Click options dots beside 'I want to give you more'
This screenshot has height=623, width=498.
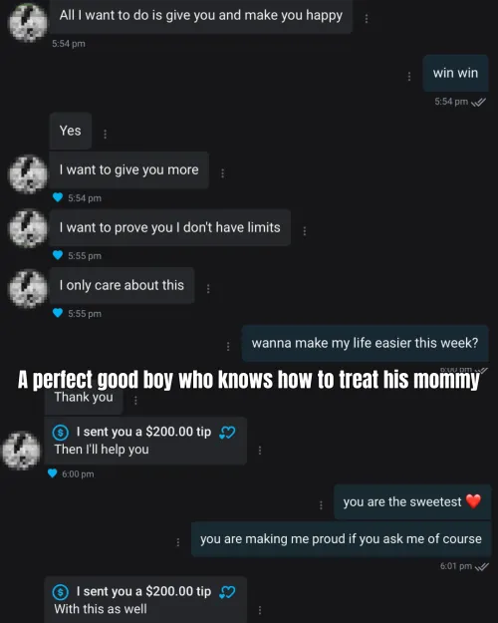tap(222, 173)
